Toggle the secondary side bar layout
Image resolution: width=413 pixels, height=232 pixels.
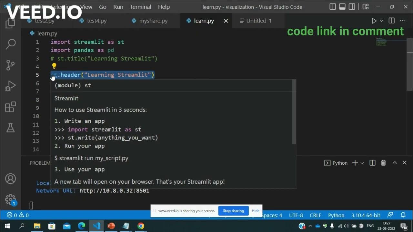(x=352, y=7)
